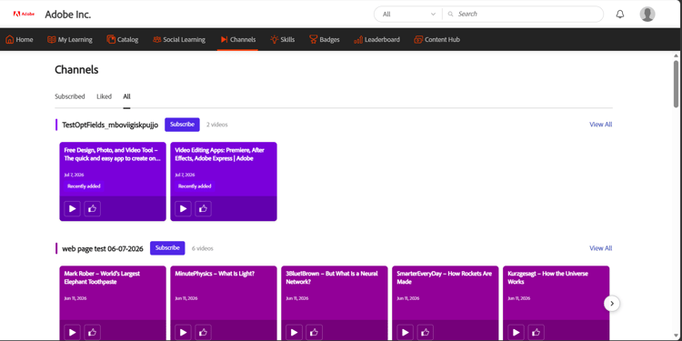Switch to the Liked tab

click(x=104, y=96)
